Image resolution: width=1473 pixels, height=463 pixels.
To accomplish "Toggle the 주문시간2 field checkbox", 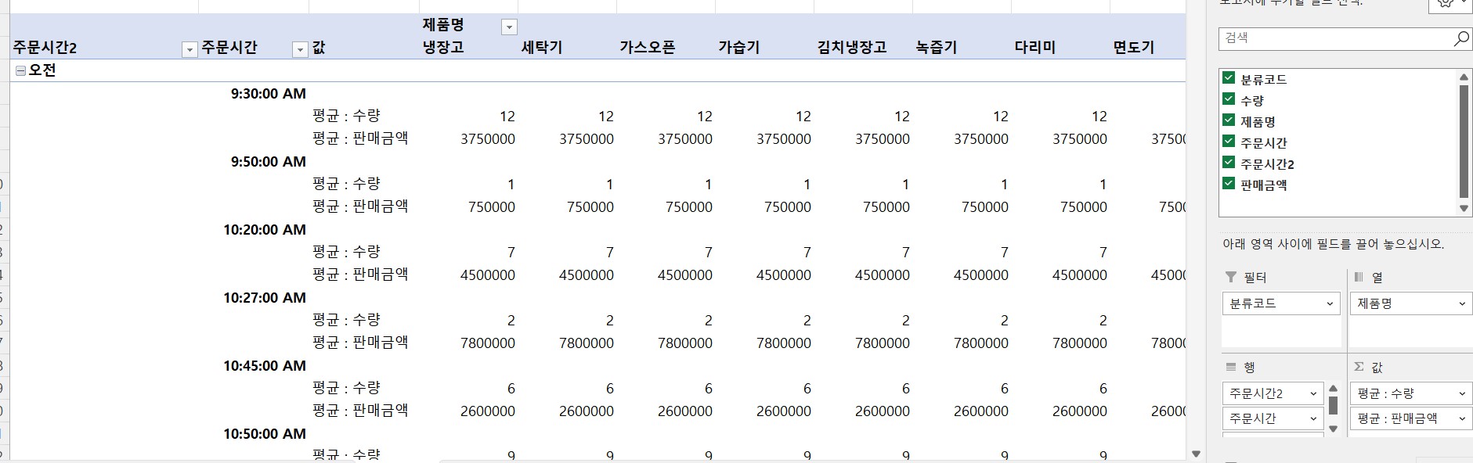I will [1229, 163].
